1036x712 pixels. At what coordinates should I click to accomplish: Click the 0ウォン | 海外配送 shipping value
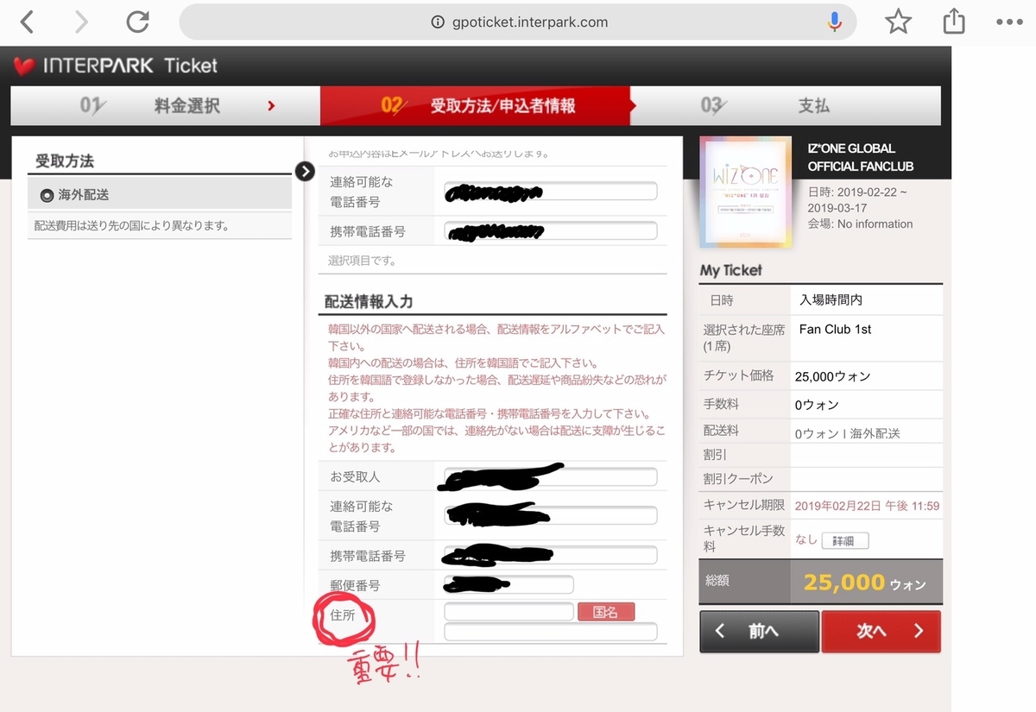click(847, 434)
